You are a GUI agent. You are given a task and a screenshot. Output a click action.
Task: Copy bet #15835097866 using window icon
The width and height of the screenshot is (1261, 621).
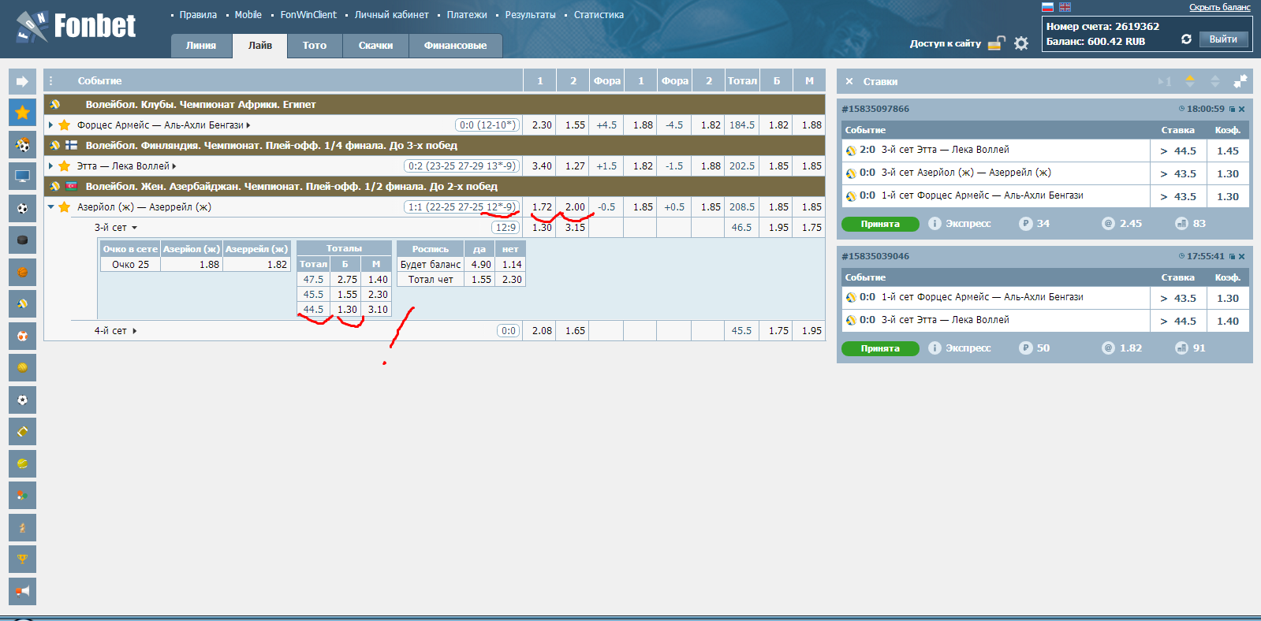click(x=1232, y=110)
